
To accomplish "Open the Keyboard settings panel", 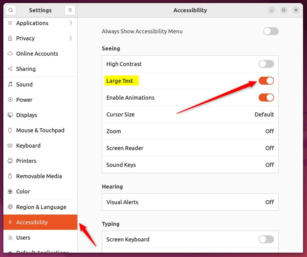I will pyautogui.click(x=28, y=146).
